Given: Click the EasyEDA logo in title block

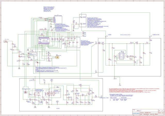Looking at the screenshot, I should coord(136,113).
